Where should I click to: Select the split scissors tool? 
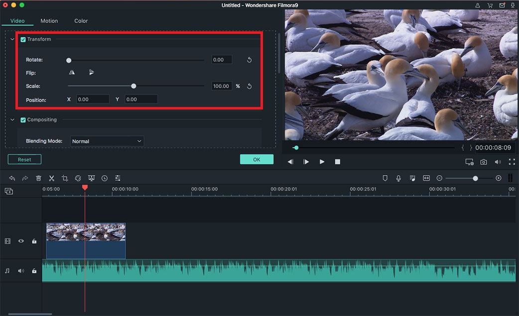click(x=52, y=178)
